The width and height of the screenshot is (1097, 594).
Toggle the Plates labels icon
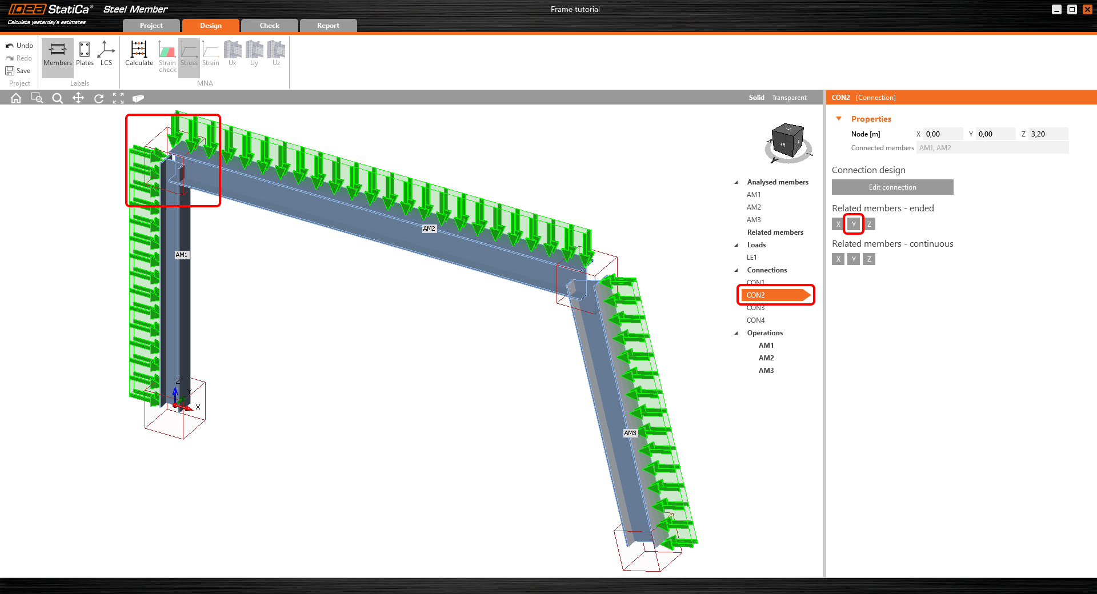[85, 54]
